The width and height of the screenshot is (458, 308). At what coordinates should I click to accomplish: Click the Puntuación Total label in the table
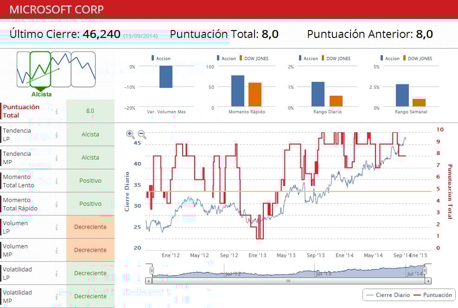[x=21, y=111]
